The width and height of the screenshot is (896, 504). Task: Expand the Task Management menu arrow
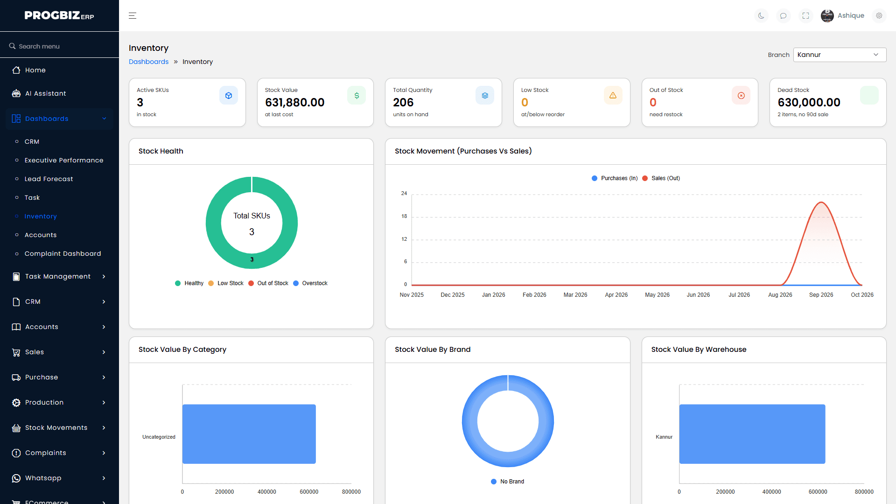[x=104, y=277]
